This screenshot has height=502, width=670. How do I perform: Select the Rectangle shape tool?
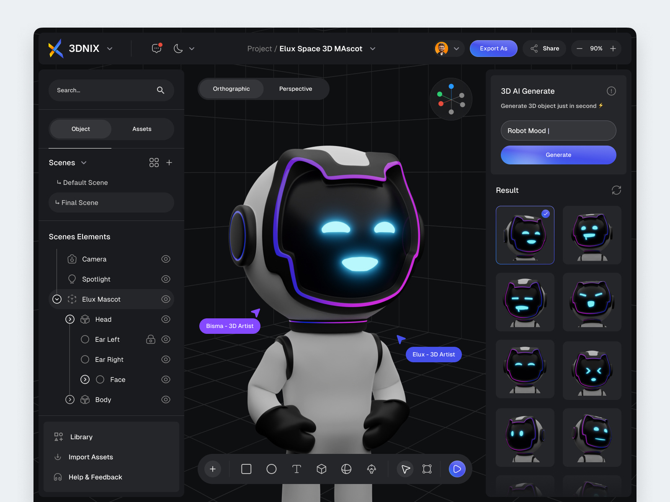click(x=246, y=469)
